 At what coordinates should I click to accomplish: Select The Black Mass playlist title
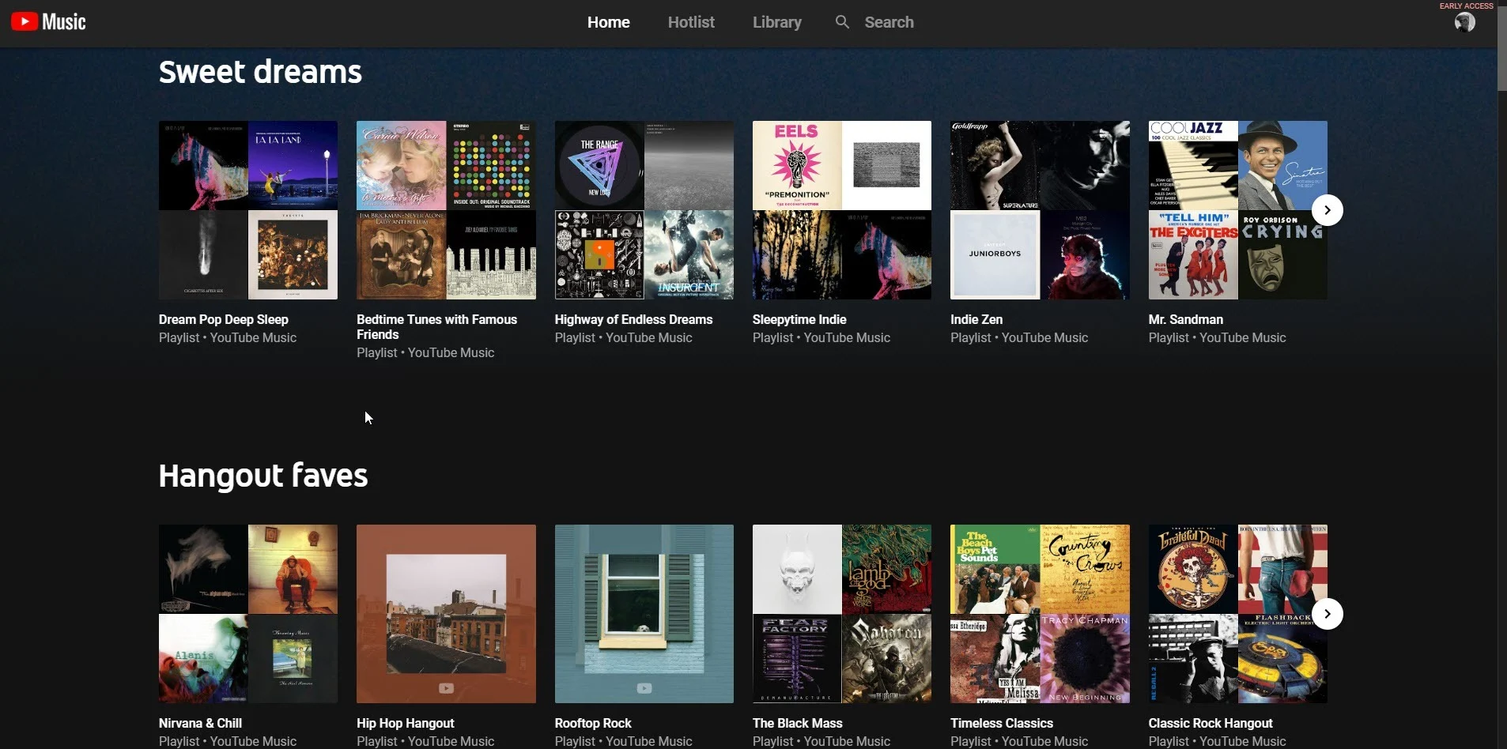click(x=797, y=723)
